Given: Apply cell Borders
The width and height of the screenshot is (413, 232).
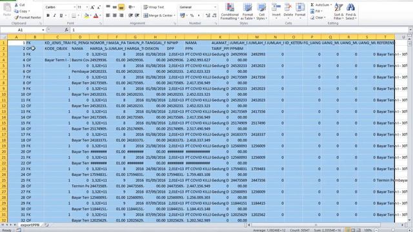Looking at the screenshot, I should [x=74, y=15].
